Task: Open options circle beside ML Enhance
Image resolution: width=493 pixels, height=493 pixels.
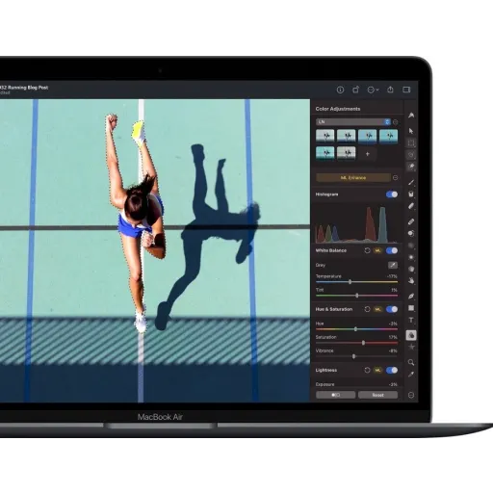Action: 396,177
